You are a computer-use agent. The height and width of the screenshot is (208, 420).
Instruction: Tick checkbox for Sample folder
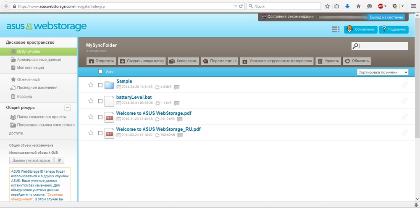(x=100, y=85)
